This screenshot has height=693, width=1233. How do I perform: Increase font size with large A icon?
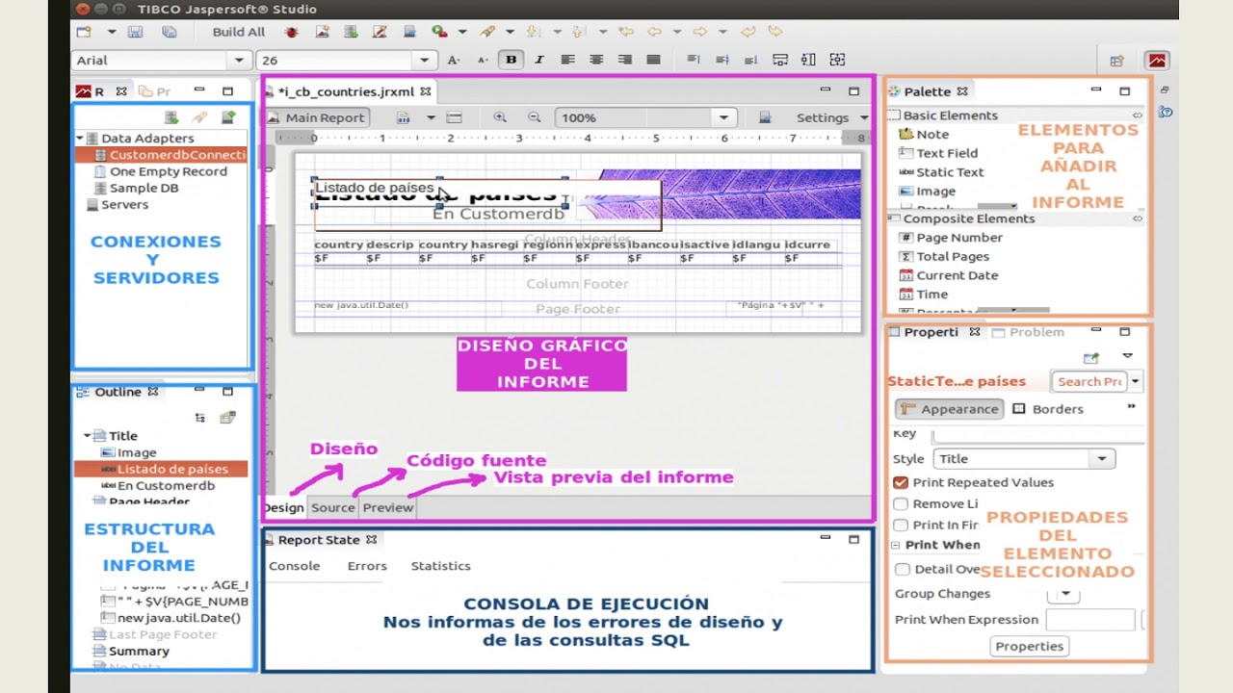[454, 60]
